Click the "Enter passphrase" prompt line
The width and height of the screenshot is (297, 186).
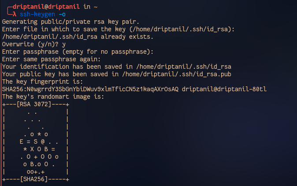(x=78, y=52)
